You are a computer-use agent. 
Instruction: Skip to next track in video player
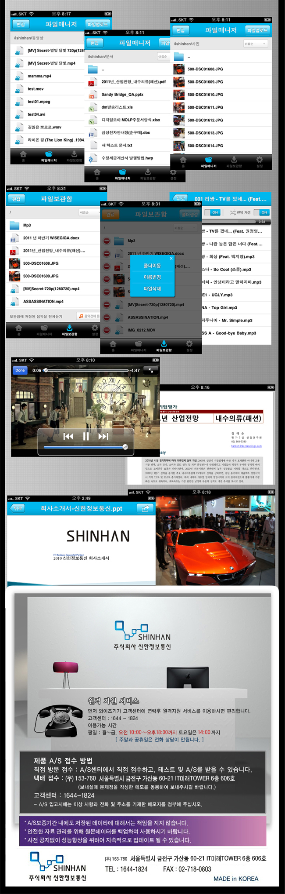pos(103,436)
